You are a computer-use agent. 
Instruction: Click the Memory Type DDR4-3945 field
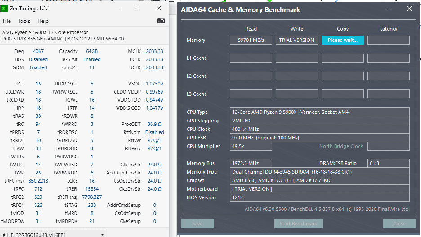click(319, 172)
